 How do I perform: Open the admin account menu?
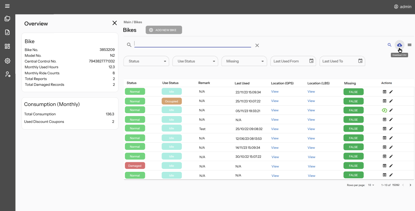(x=403, y=7)
